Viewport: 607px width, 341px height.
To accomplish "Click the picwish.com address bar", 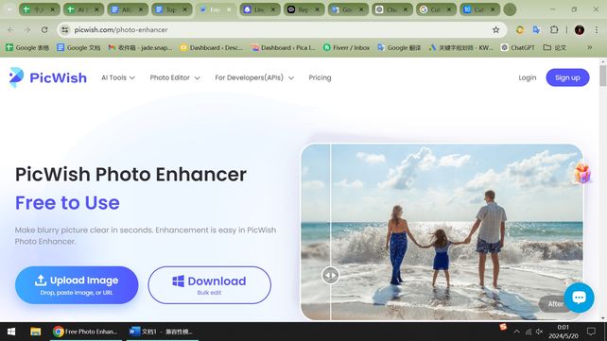I will click(x=281, y=30).
